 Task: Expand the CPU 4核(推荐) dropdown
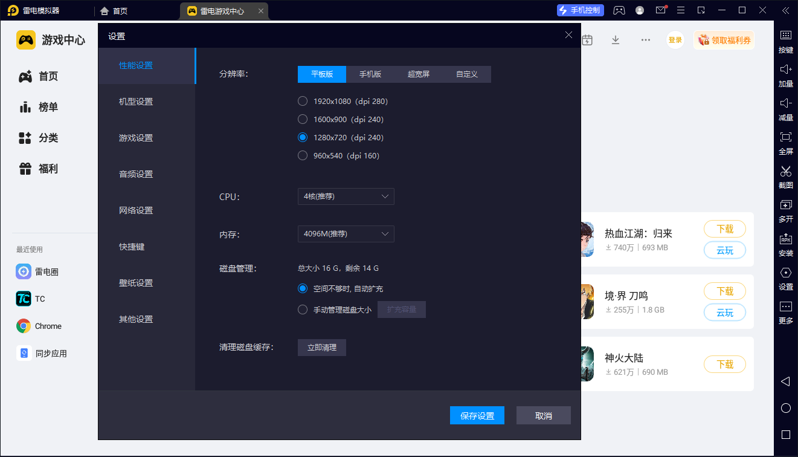coord(346,196)
